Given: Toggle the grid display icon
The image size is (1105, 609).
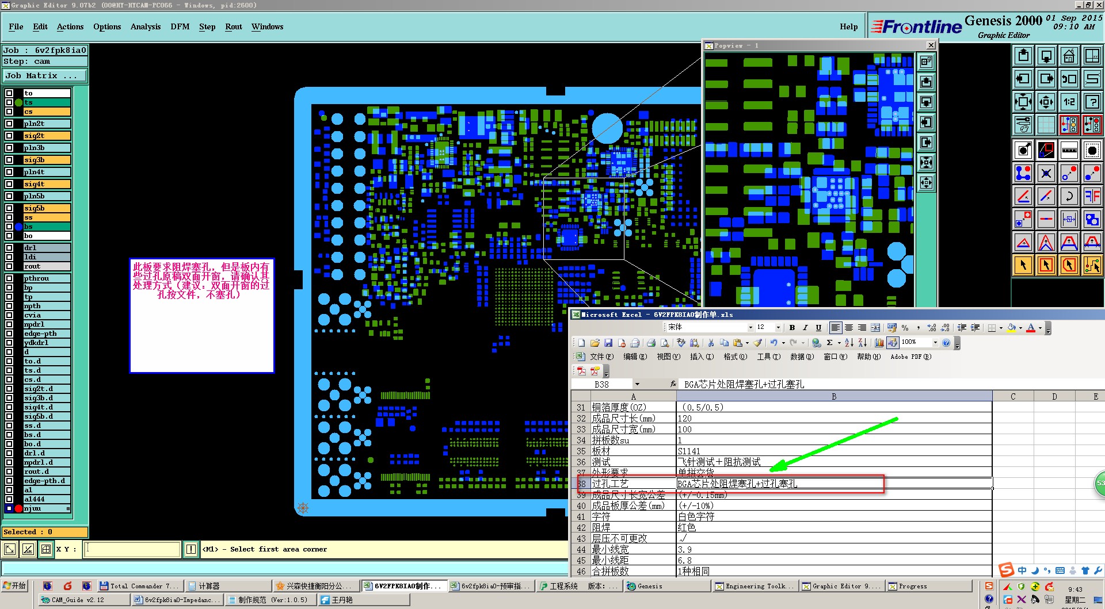Looking at the screenshot, I should coord(1046,125).
